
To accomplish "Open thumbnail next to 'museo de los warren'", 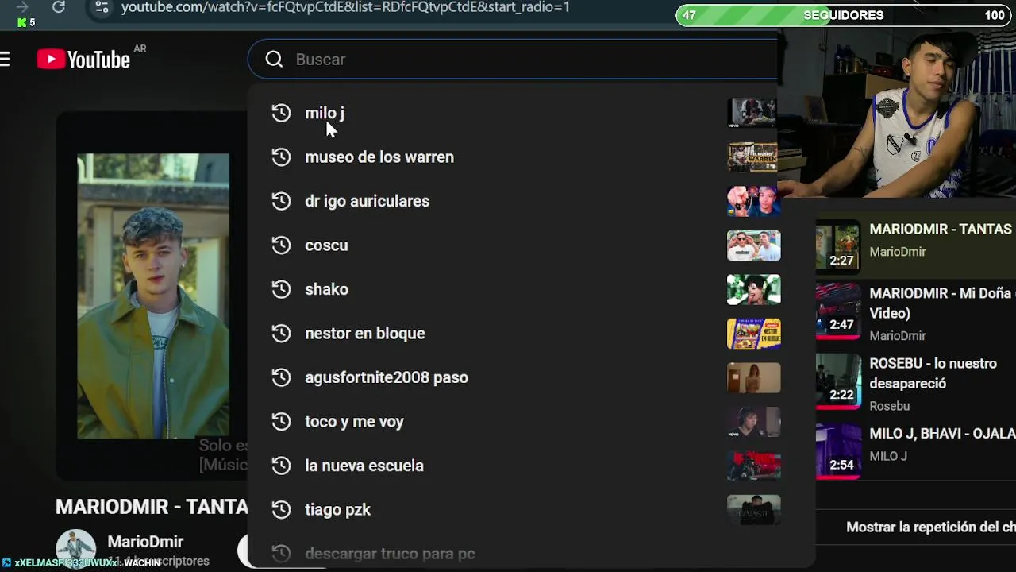I will (x=752, y=157).
